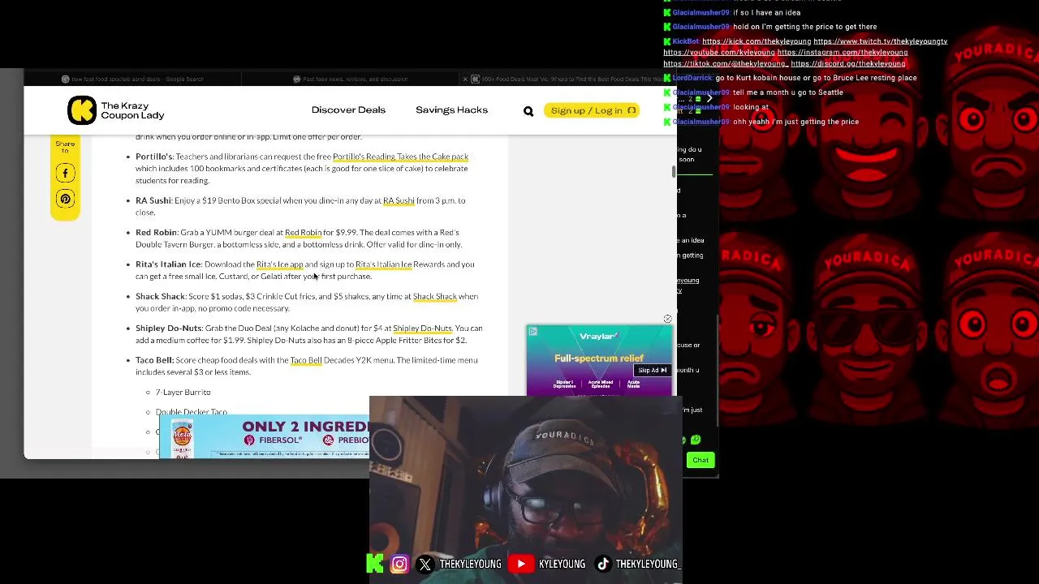
Task: Follow the Red Robin link
Action: (303, 233)
